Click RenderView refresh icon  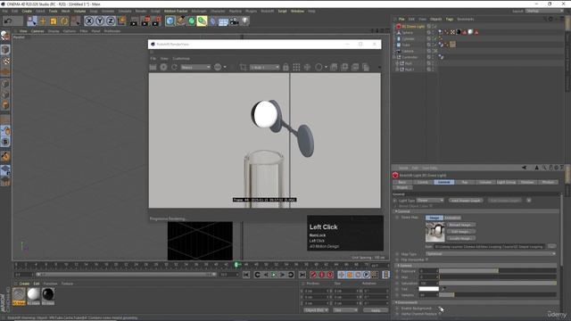tap(174, 68)
